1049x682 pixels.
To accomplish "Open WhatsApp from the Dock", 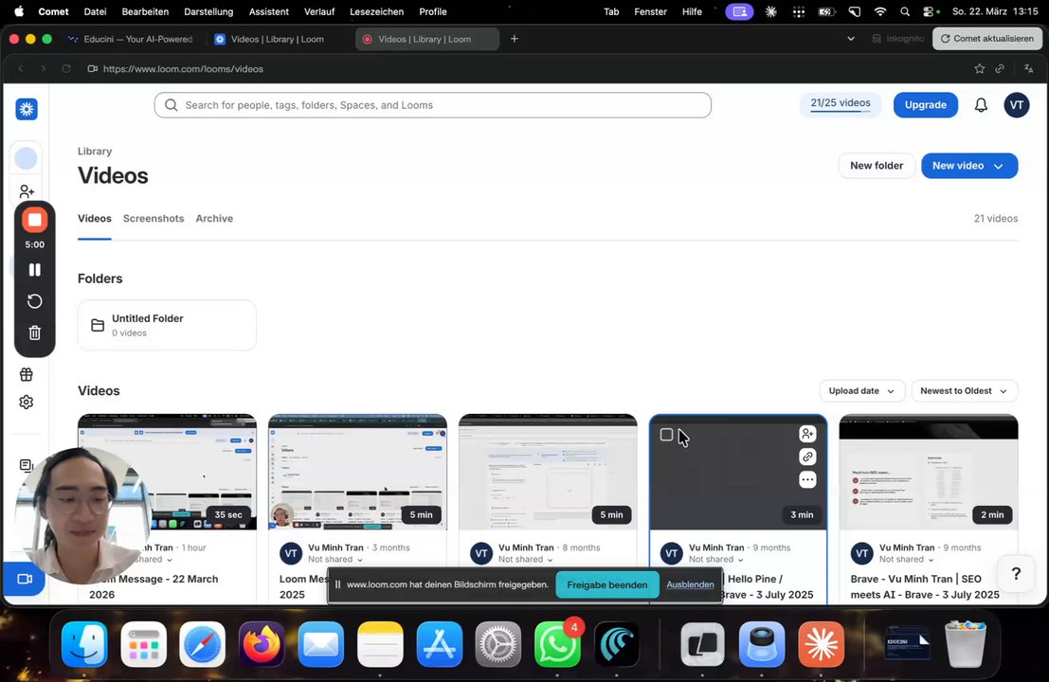I will pos(557,644).
